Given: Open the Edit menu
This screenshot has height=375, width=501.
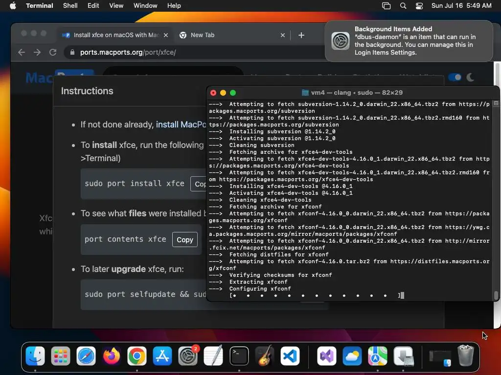Looking at the screenshot, I should point(93,5).
